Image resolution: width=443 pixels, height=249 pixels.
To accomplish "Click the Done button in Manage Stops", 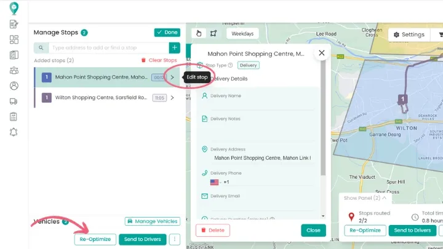I will [x=167, y=33].
